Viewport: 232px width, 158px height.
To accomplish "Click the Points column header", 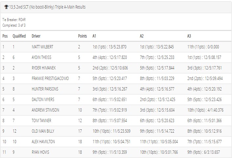I will click(82, 36).
